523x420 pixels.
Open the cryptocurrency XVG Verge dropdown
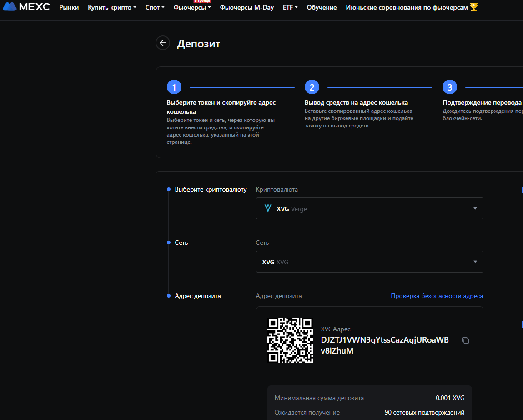(369, 208)
